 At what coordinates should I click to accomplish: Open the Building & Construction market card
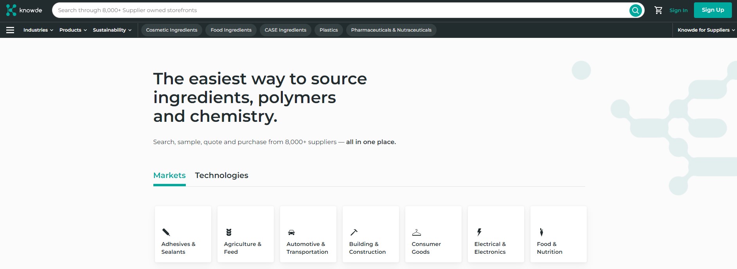pos(371,234)
